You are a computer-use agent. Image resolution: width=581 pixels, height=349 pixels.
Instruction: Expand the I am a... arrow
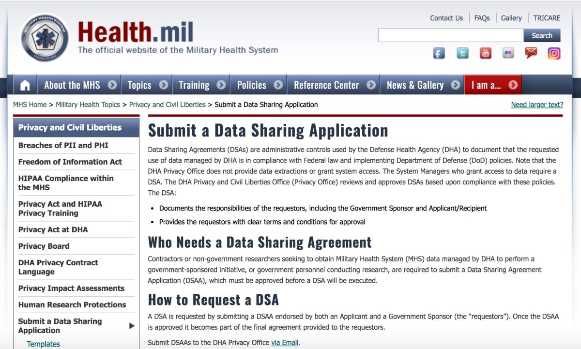tap(513, 85)
